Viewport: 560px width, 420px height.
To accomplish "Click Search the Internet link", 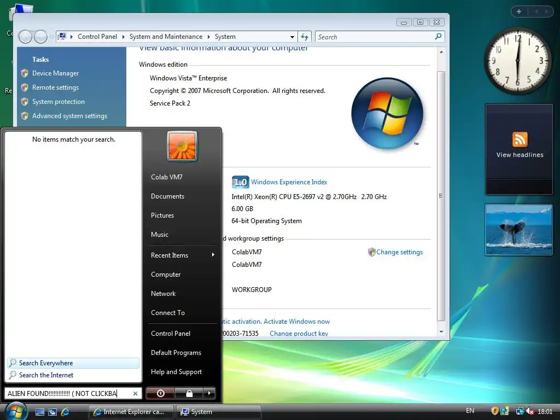I will pos(46,375).
